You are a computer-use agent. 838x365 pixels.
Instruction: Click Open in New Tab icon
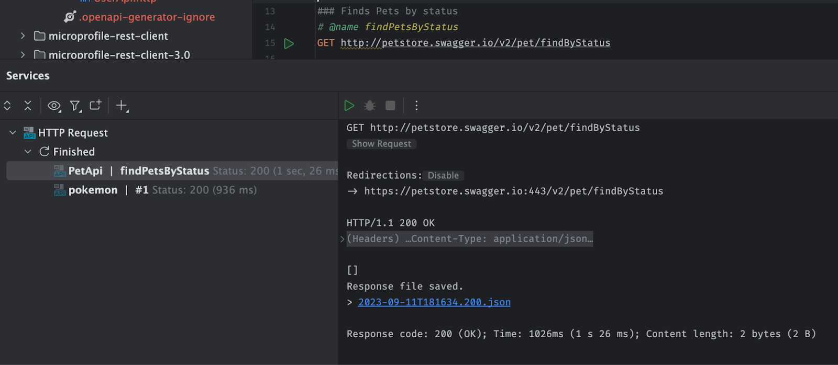95,105
